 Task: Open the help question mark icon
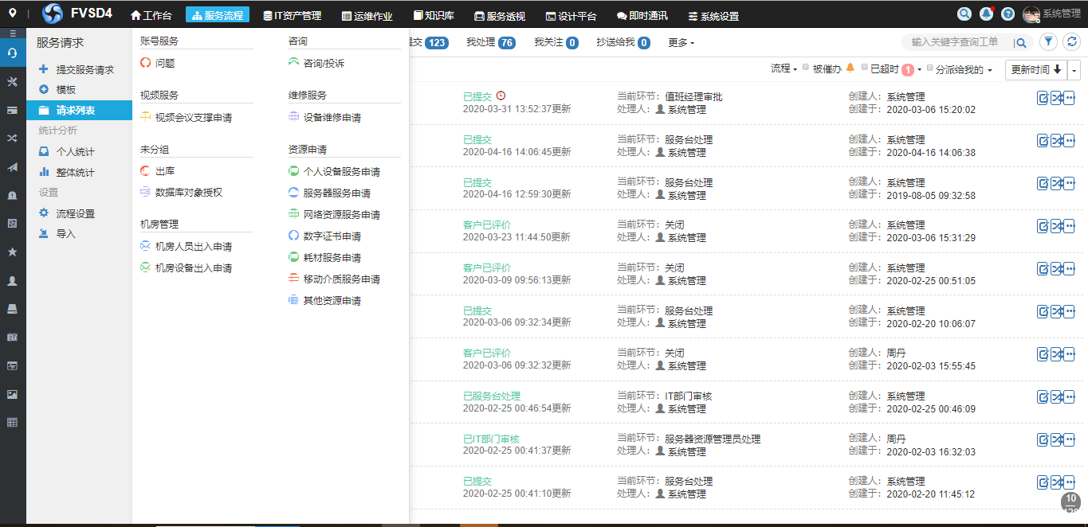pos(1007,14)
